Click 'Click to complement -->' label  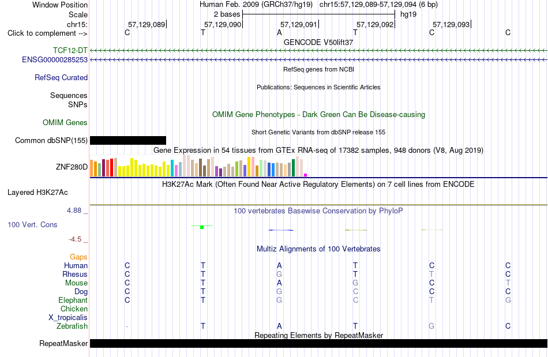point(47,33)
